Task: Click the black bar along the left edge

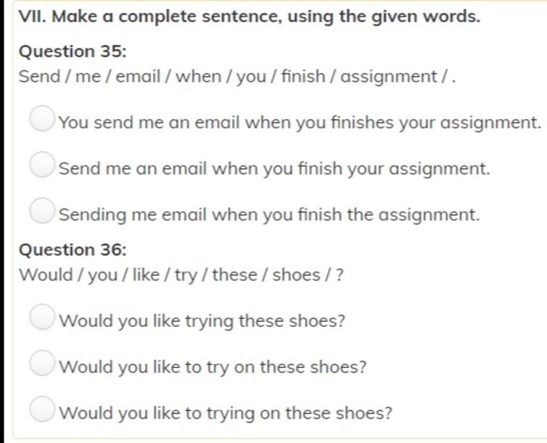Action: pyautogui.click(x=3, y=221)
